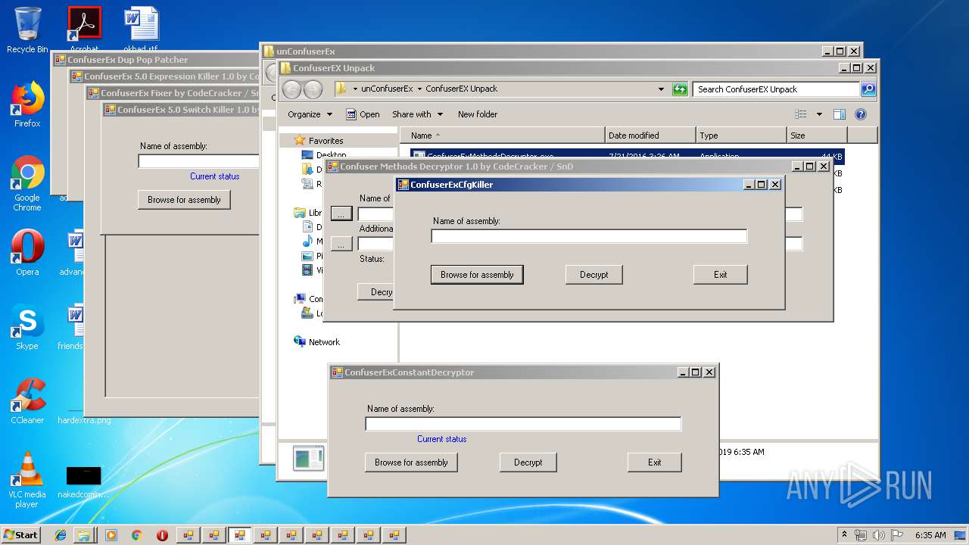969x545 pixels.
Task: Launch the VLC media player shortcut
Action: (x=27, y=480)
